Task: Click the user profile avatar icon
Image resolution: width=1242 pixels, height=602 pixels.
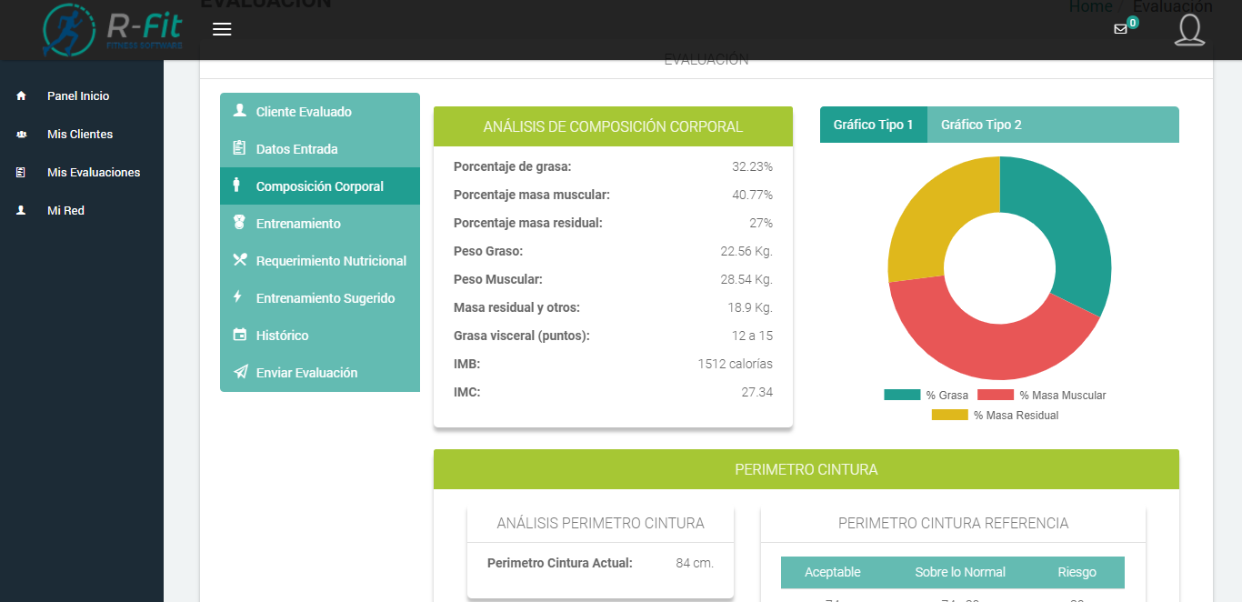Action: pyautogui.click(x=1189, y=29)
